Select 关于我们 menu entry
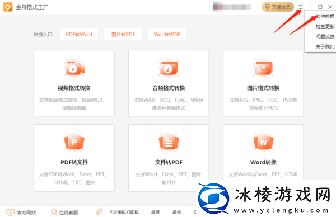 coord(325,46)
